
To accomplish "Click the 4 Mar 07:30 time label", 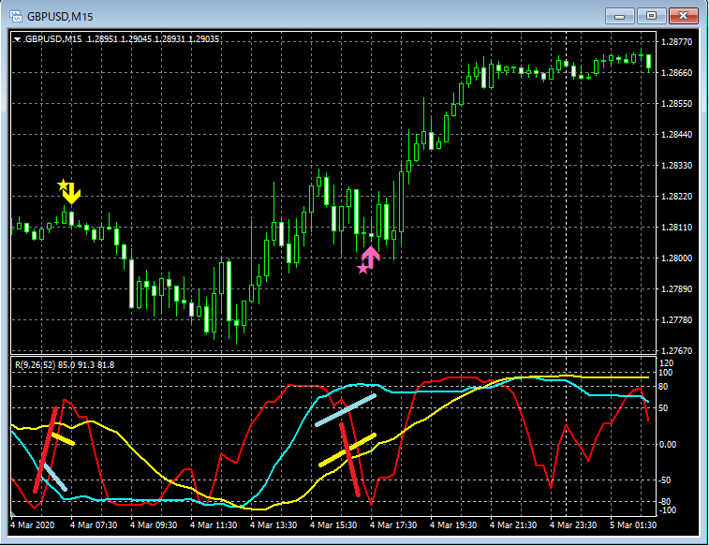I will 94,525.
